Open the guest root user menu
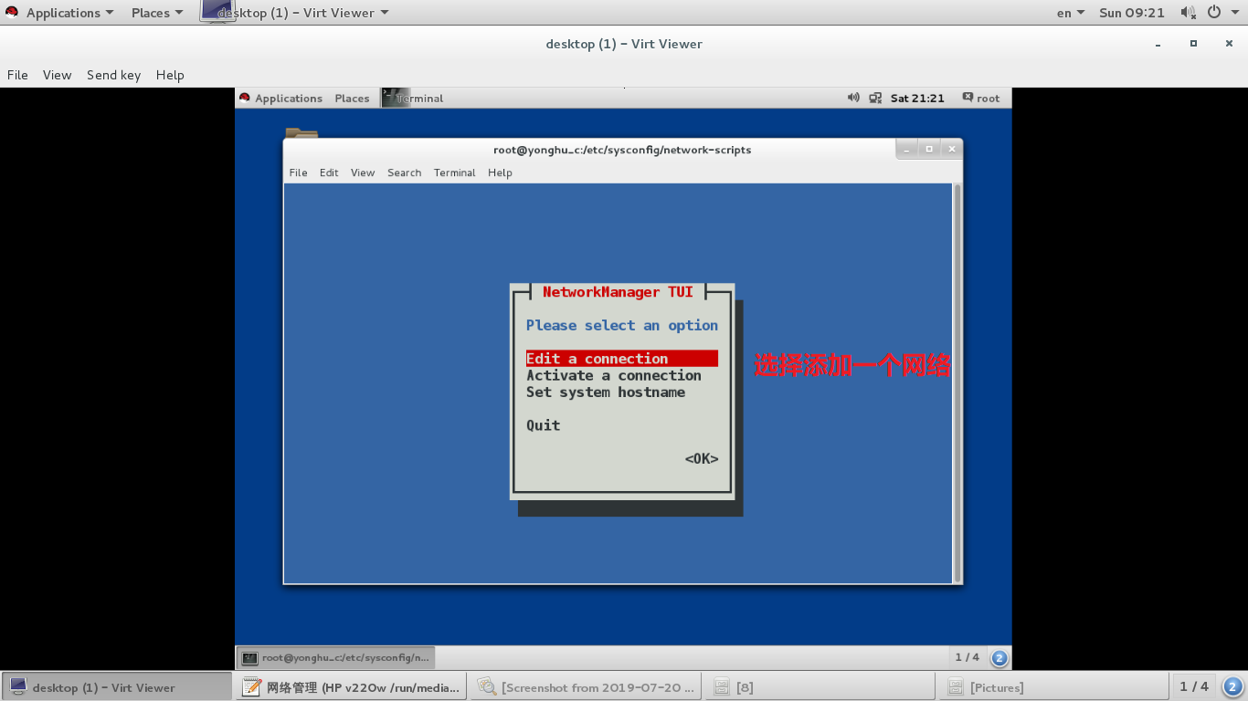Image resolution: width=1248 pixels, height=701 pixels. pos(981,98)
